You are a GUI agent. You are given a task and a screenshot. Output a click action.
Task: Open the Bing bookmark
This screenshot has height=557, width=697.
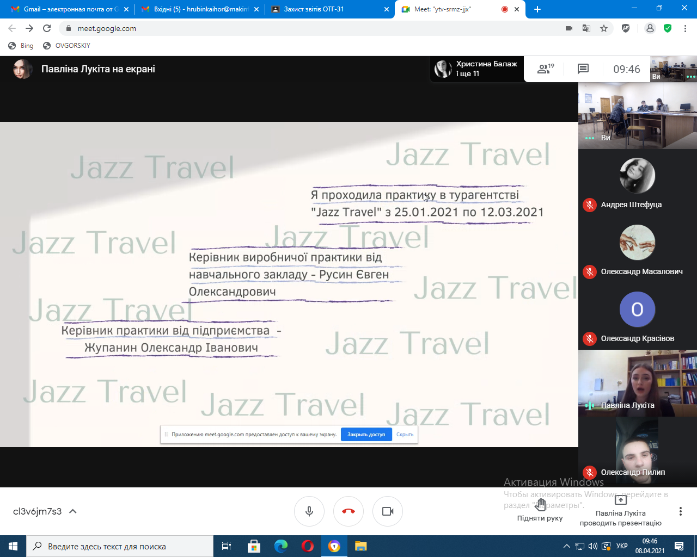(21, 46)
